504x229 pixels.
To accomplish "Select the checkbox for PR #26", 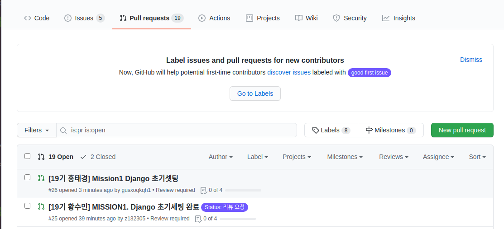I will point(27,178).
